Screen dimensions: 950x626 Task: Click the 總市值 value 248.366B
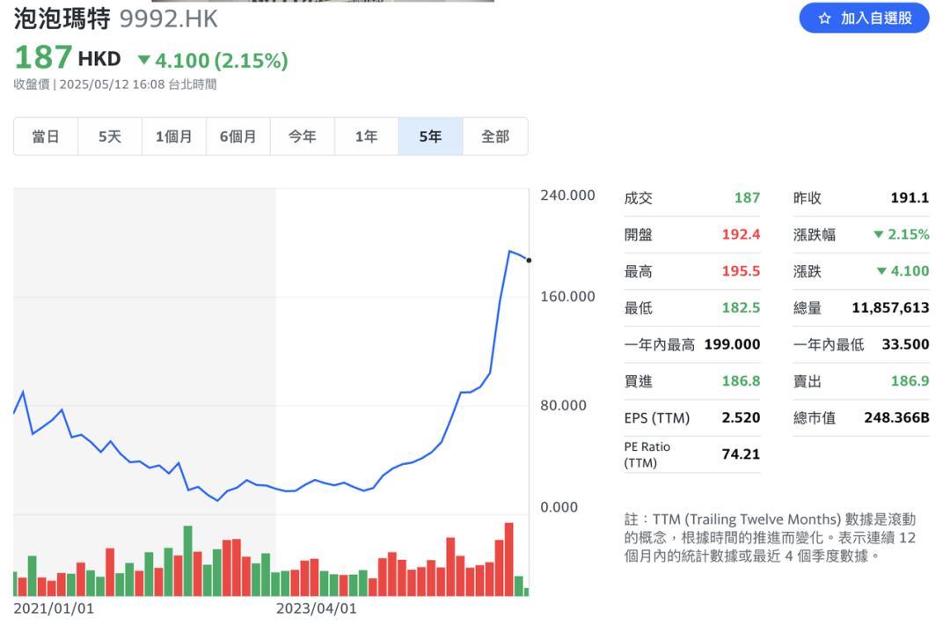[896, 417]
